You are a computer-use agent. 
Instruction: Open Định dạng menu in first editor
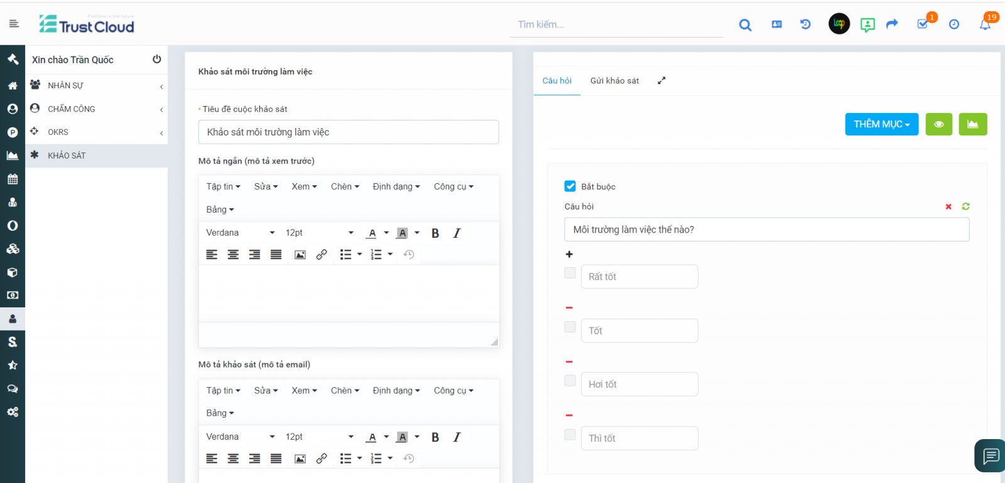click(x=396, y=187)
